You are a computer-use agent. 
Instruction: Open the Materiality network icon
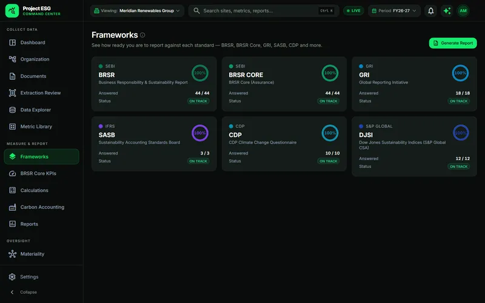point(12,254)
